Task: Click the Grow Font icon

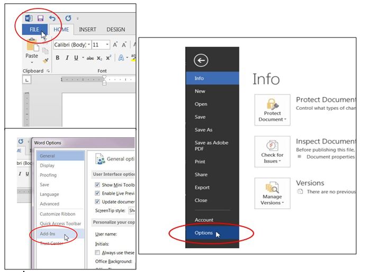Action: click(115, 44)
